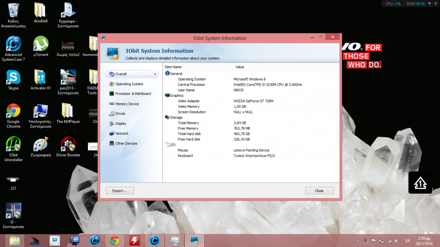Select the General group row
This screenshot has width=440, height=247.
[173, 74]
